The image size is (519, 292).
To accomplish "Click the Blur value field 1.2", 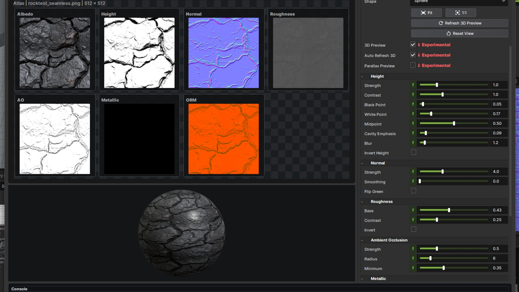I will coord(499,143).
